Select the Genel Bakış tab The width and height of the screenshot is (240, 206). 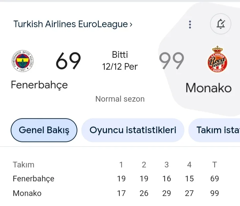click(x=44, y=130)
